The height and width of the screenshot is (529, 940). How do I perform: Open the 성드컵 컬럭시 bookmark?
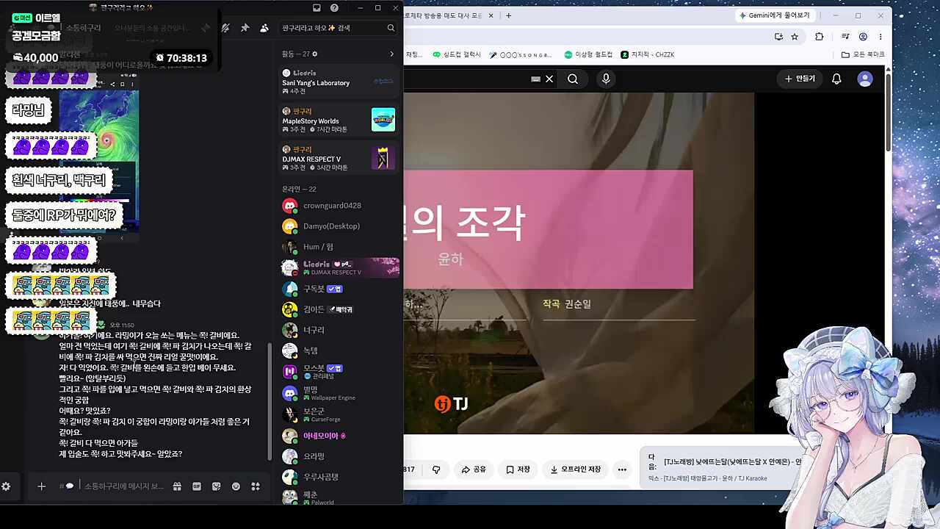pos(457,54)
